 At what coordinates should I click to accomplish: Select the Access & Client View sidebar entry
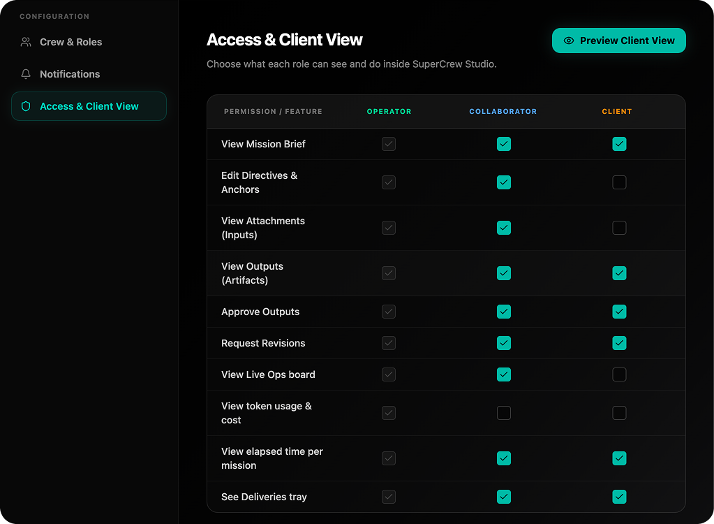(89, 106)
